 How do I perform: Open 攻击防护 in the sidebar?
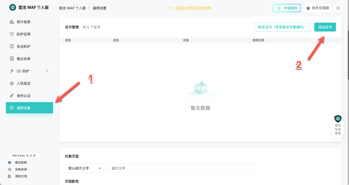[x=29, y=46]
